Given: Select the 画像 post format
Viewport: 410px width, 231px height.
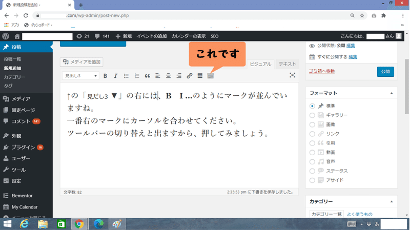Looking at the screenshot, I should pyautogui.click(x=312, y=124).
